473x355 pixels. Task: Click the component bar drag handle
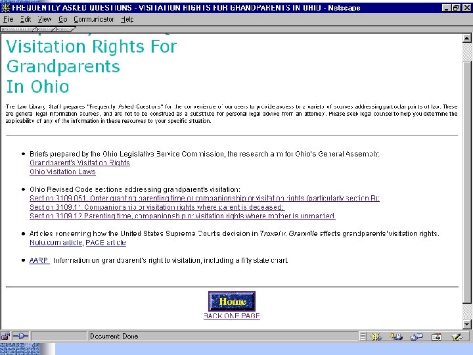(363, 337)
